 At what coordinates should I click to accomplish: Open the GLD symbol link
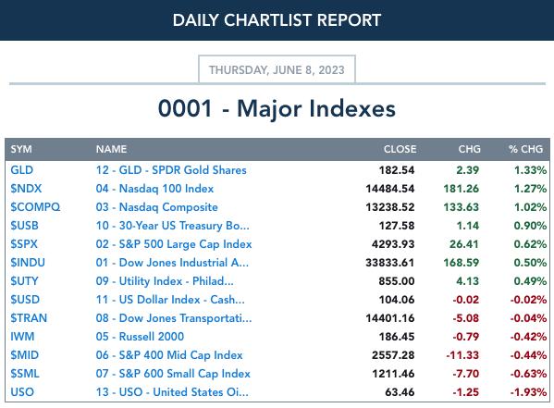(21, 170)
